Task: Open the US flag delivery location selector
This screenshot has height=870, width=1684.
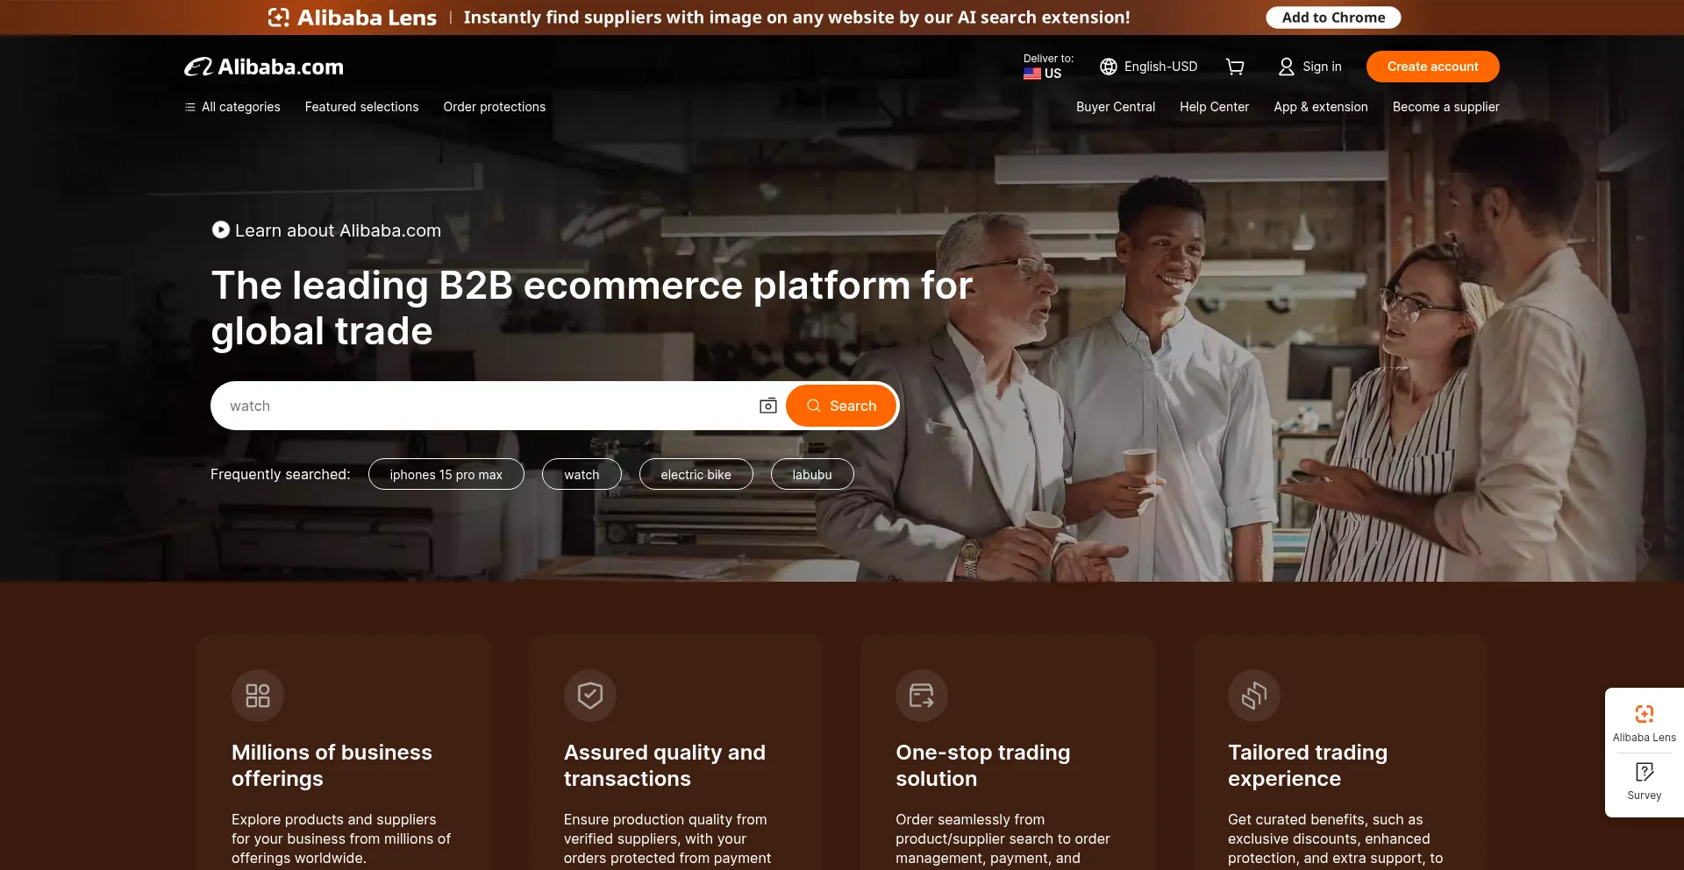Action: 1042,74
